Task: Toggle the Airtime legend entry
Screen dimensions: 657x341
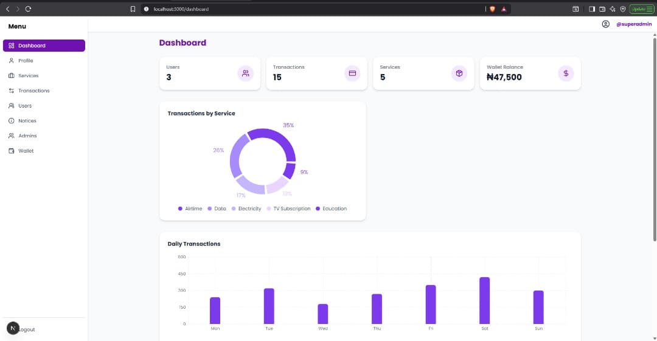Action: (x=190, y=208)
